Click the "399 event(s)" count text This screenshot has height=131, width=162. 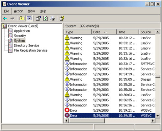[x=89, y=26]
